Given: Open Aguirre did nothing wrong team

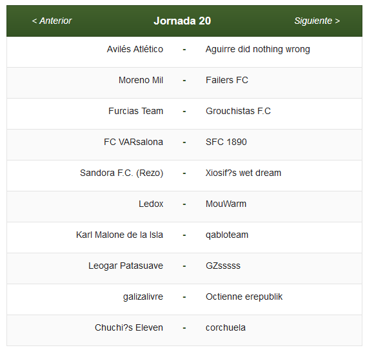Looking at the screenshot, I should tap(258, 50).
